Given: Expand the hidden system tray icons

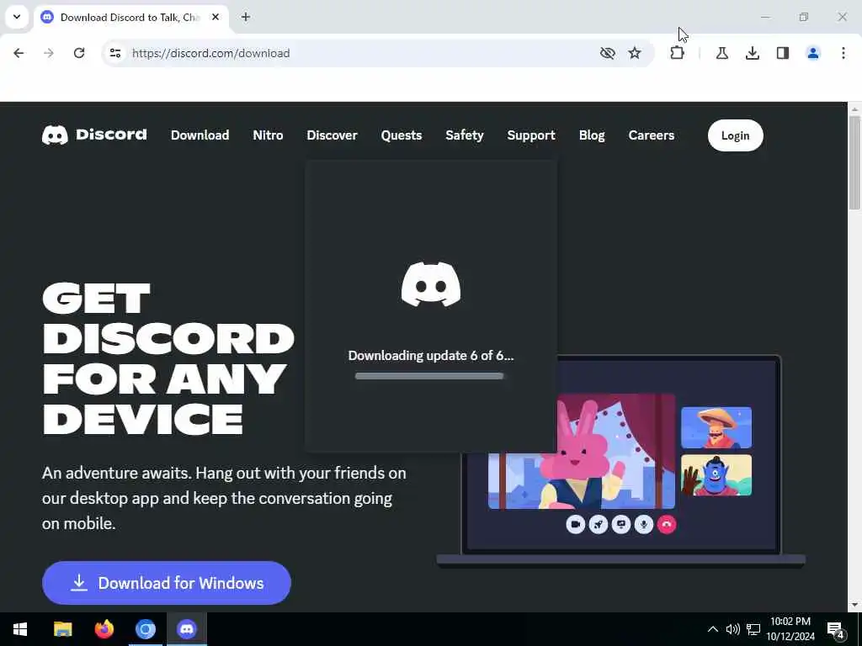Looking at the screenshot, I should pyautogui.click(x=712, y=629).
